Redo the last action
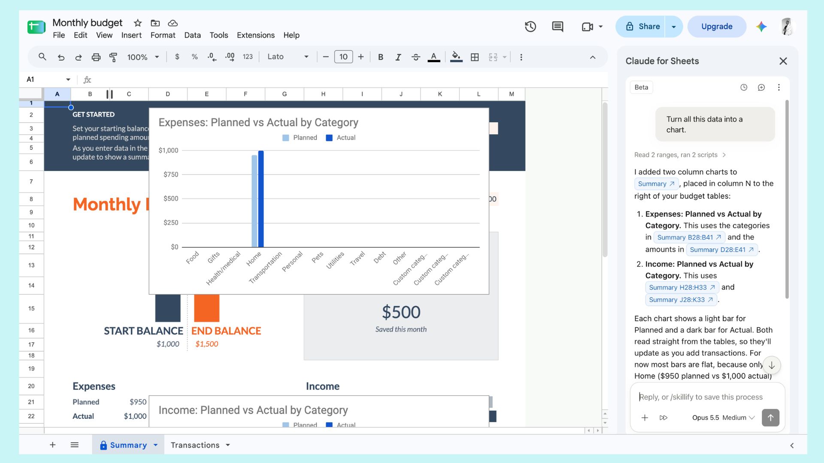Viewport: 824px width, 463px height. click(x=78, y=57)
